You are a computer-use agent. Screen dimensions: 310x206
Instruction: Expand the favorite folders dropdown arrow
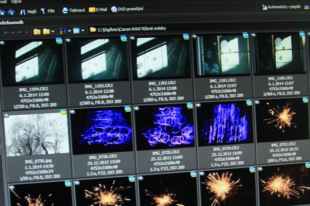click(x=53, y=32)
